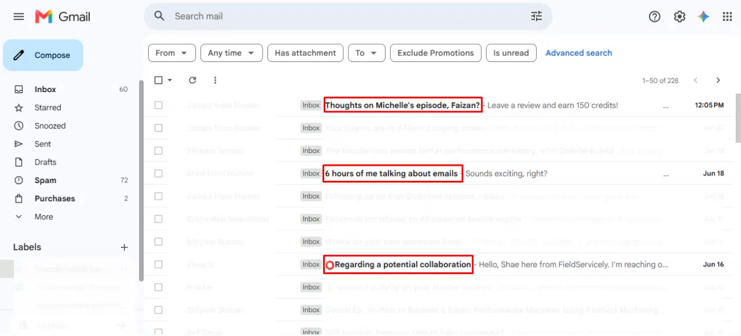Click the 'Sounds exciting, right?' snippet

507,173
